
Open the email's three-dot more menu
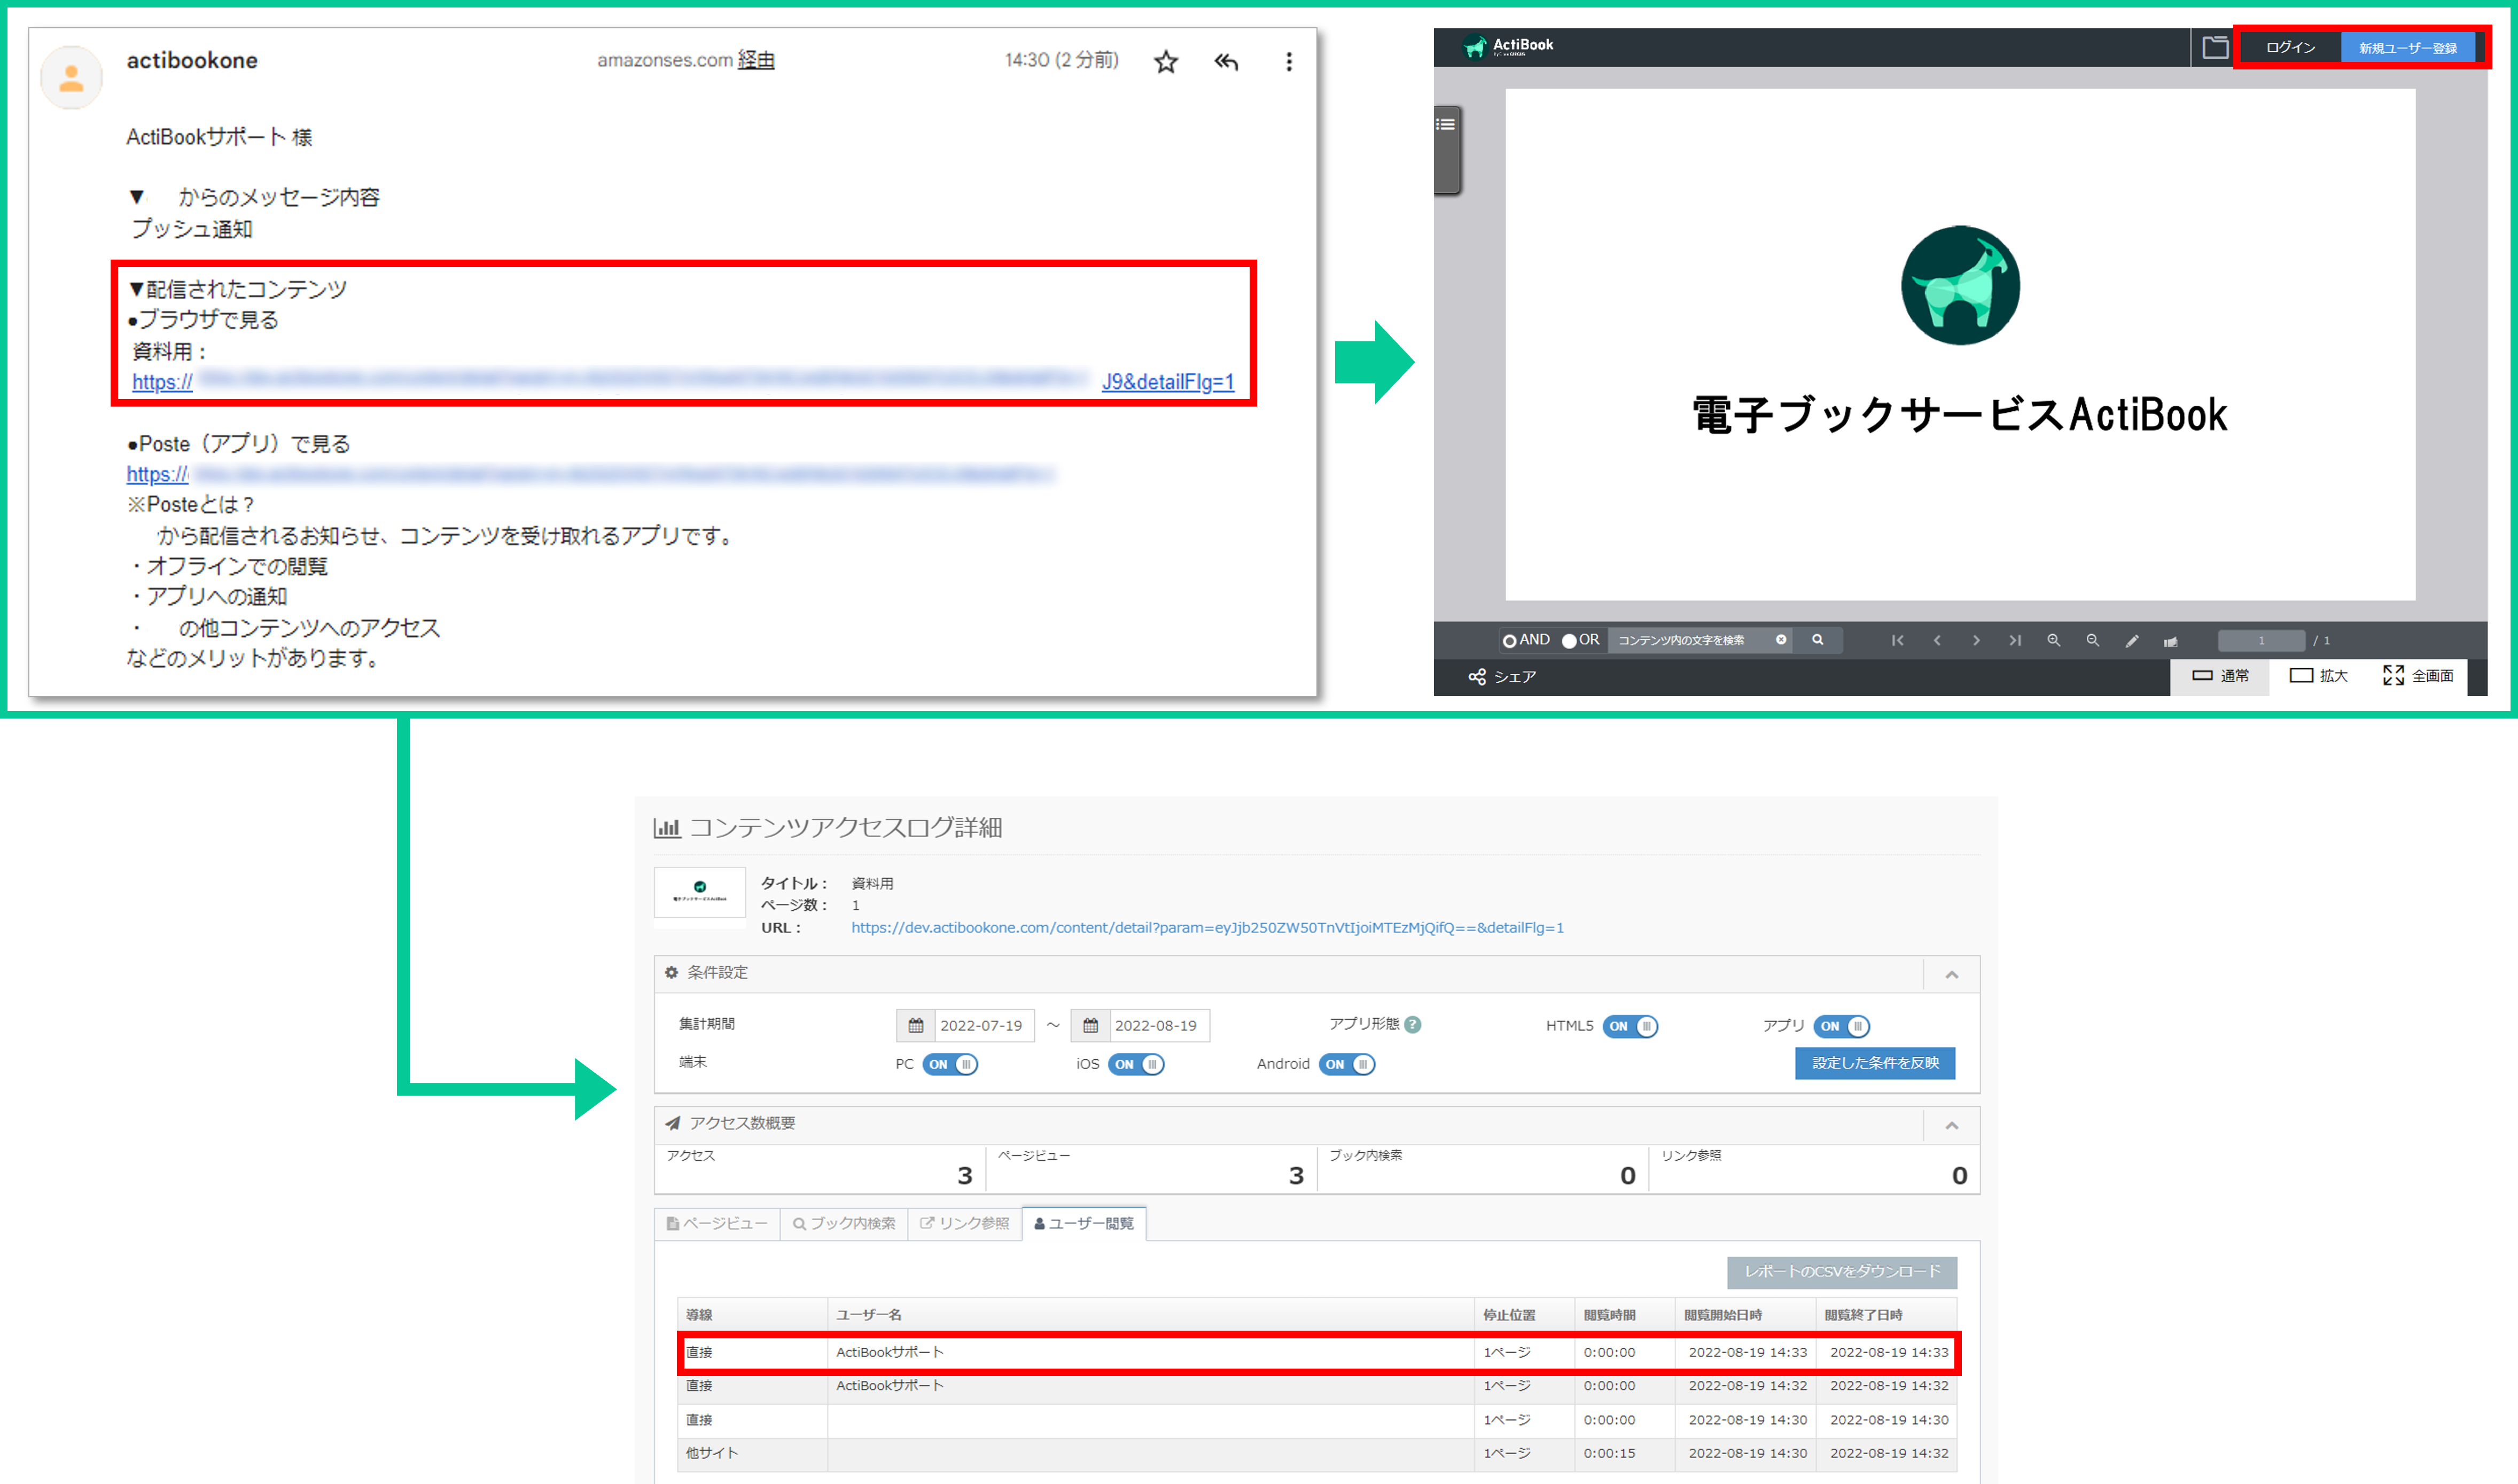pos(1288,62)
